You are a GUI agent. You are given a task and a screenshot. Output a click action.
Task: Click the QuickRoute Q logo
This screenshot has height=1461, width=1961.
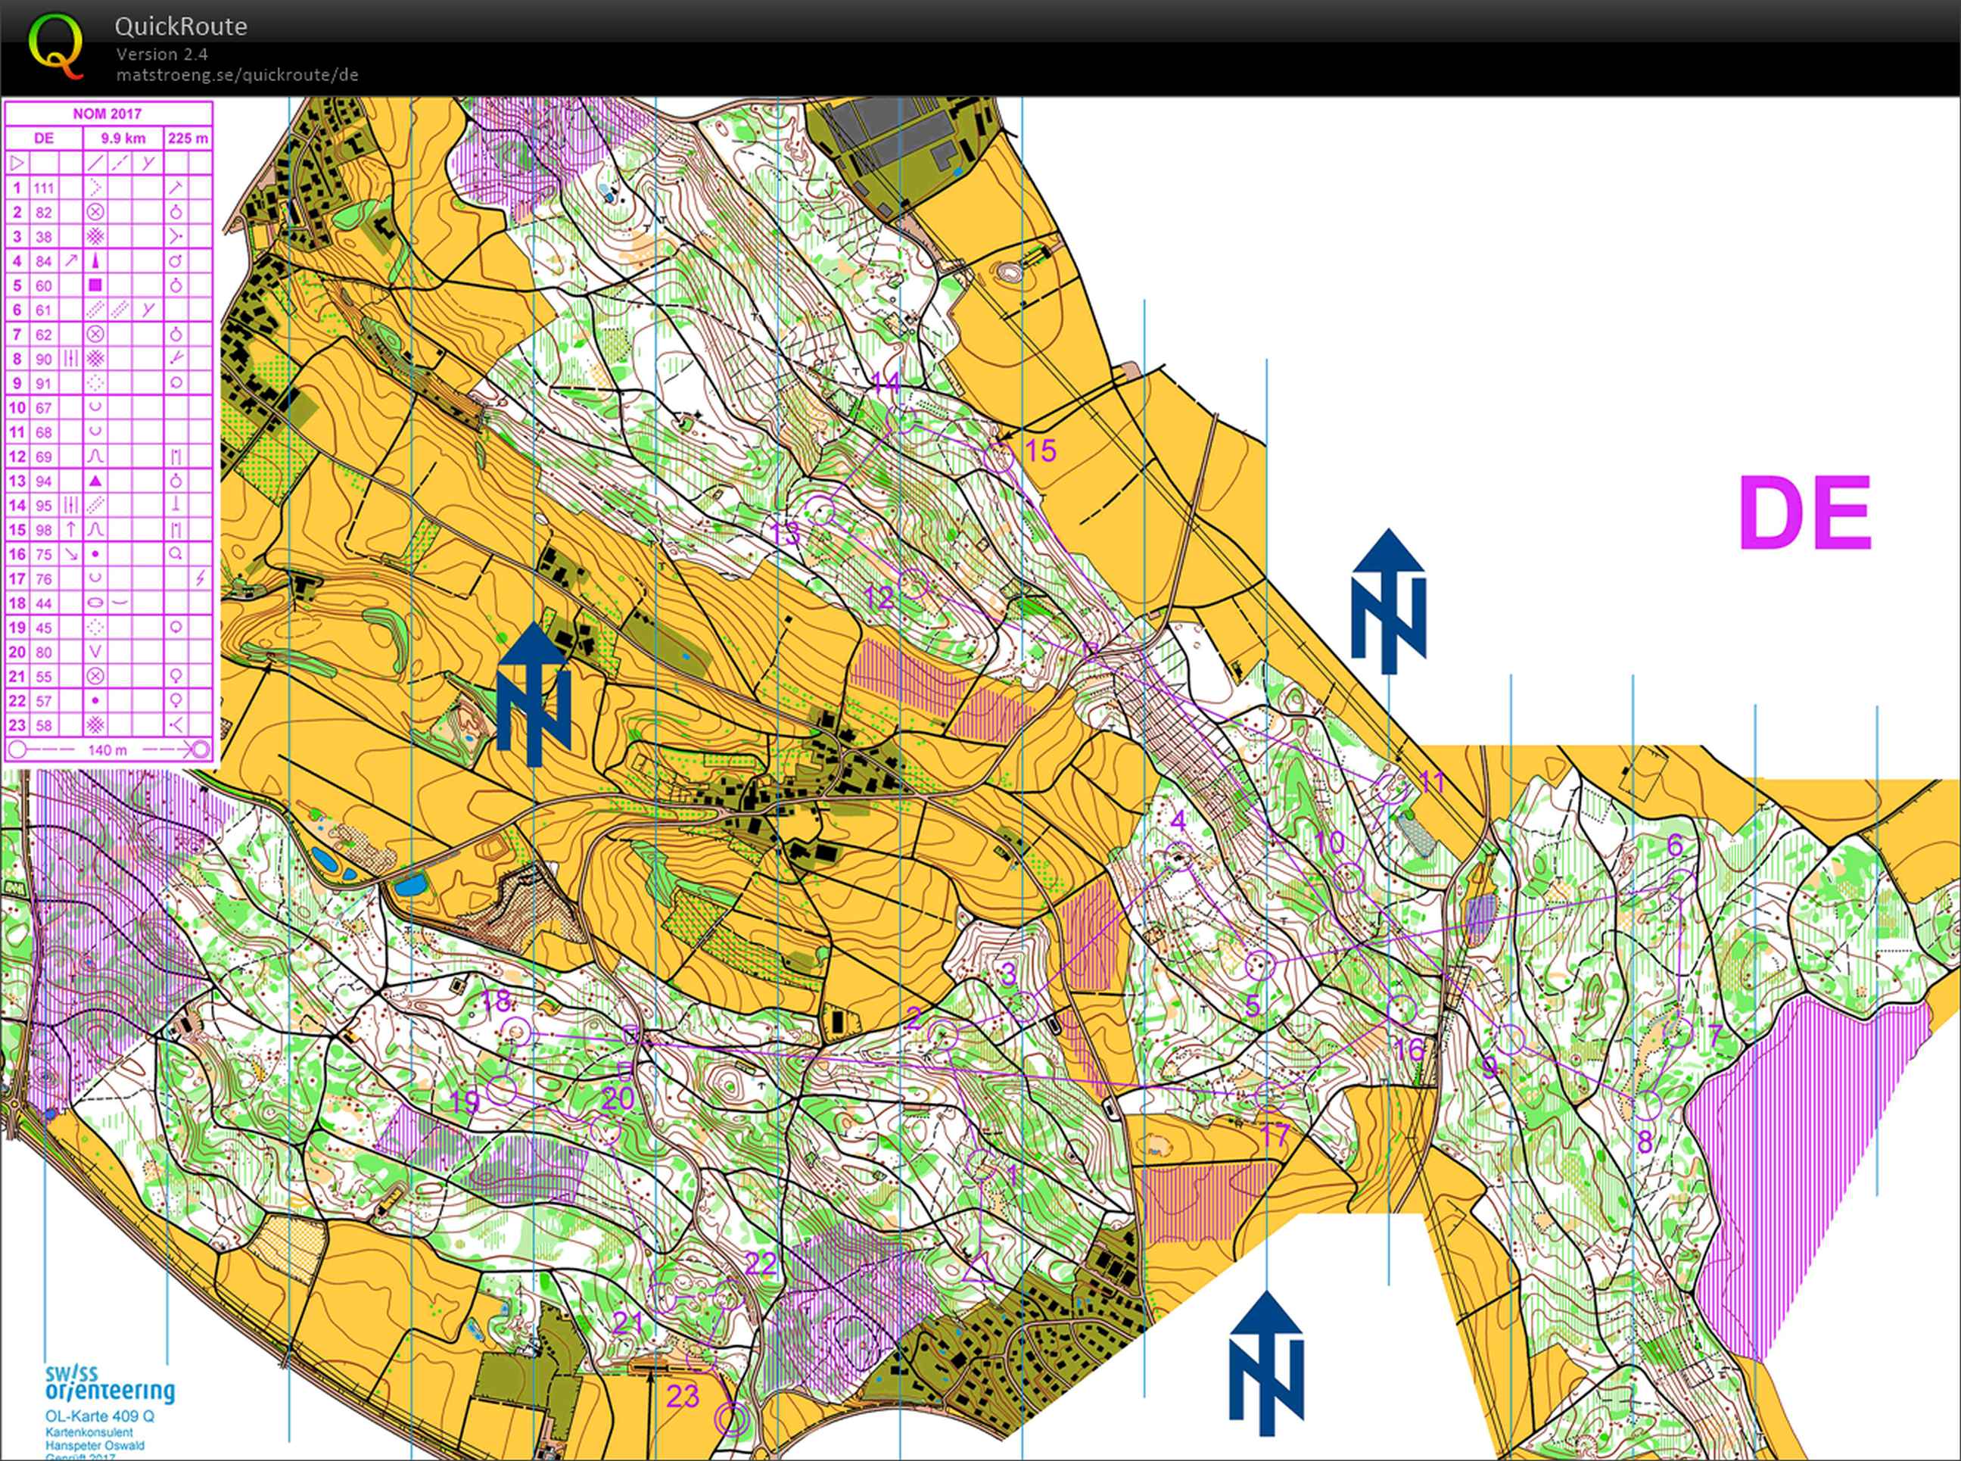56,46
